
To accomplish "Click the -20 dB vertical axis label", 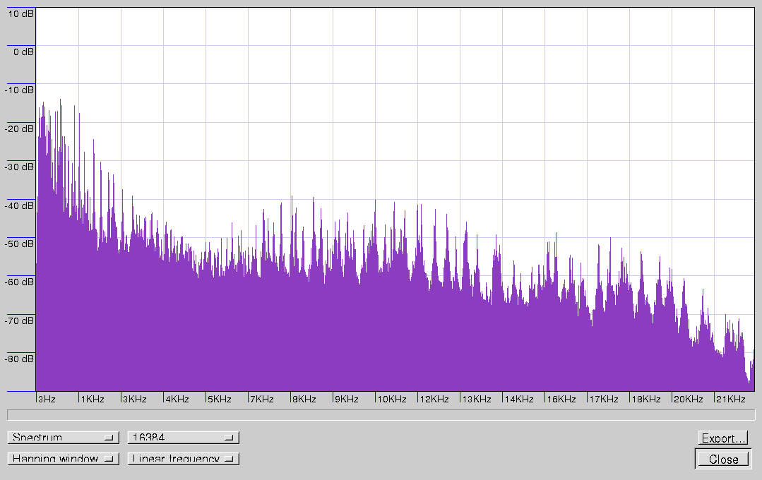I will (x=20, y=128).
